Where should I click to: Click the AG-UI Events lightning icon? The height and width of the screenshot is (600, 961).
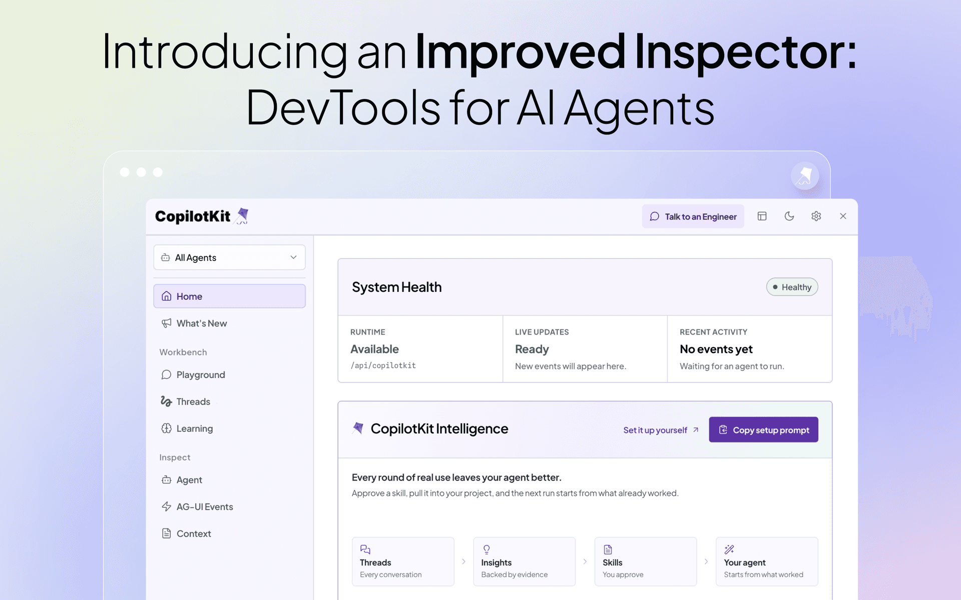pos(167,506)
